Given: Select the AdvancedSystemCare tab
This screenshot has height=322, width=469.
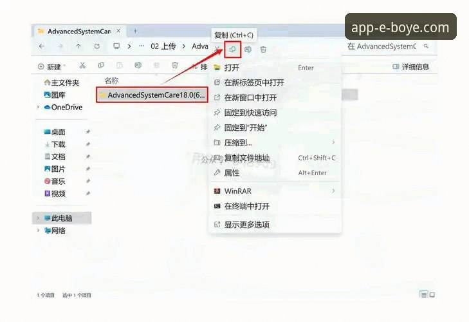Looking at the screenshot, I should [79, 31].
